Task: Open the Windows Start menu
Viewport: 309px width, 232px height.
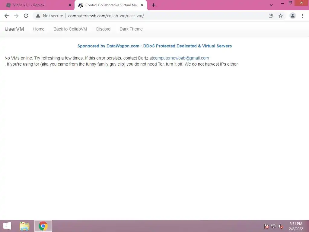Action: pyautogui.click(x=7, y=226)
